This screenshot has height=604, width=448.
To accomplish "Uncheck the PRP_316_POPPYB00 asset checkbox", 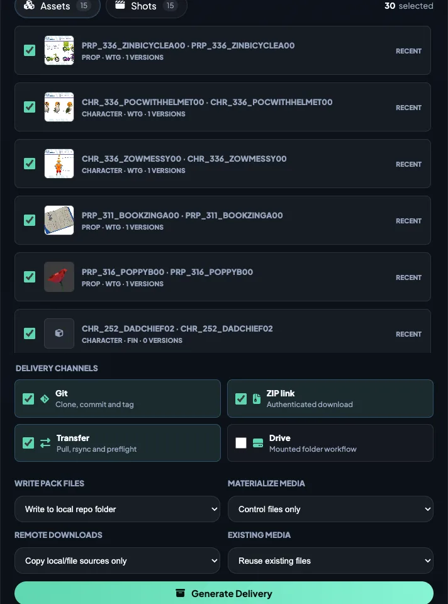I will [x=30, y=277].
